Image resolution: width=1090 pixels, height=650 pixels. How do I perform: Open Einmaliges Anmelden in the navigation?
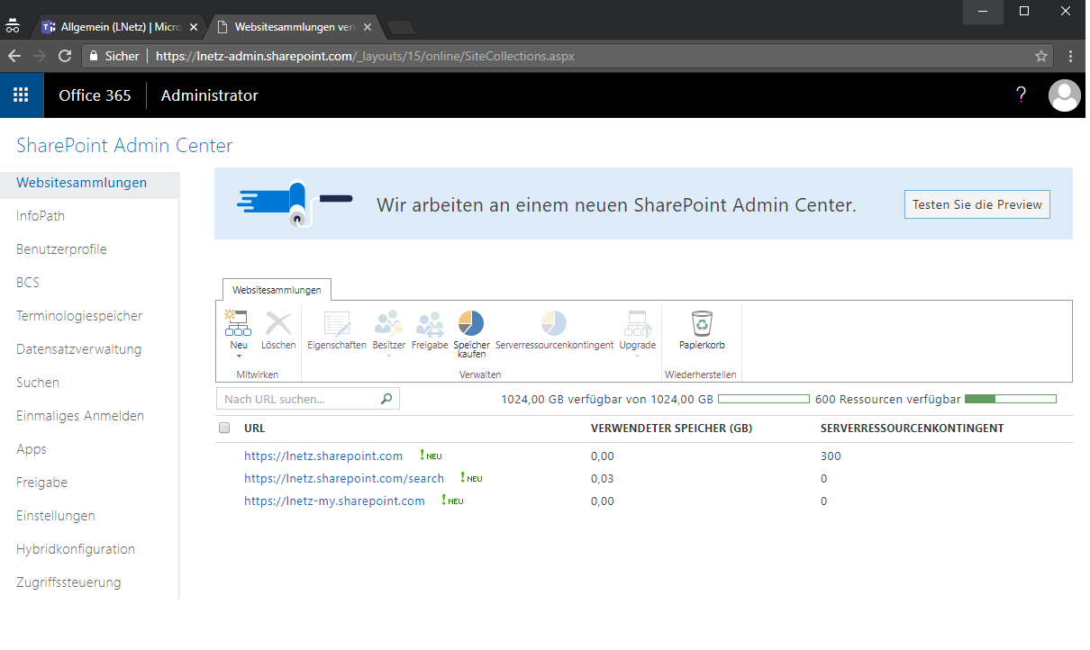80,416
